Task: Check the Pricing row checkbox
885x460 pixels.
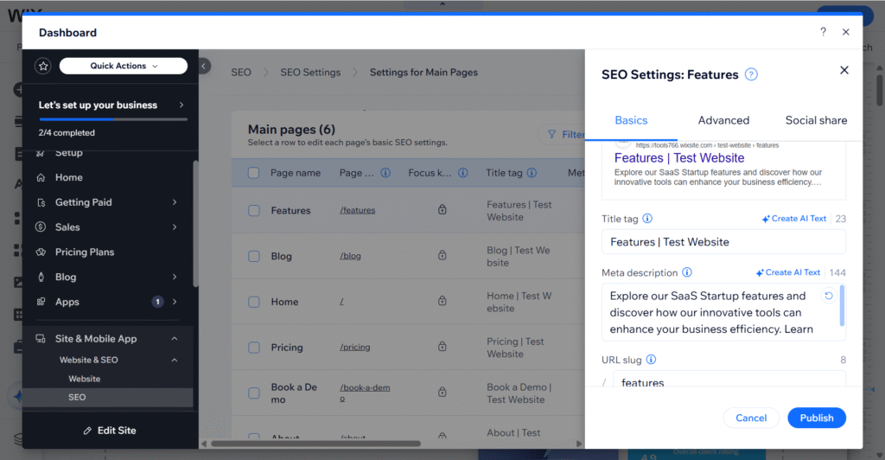Action: click(x=254, y=348)
